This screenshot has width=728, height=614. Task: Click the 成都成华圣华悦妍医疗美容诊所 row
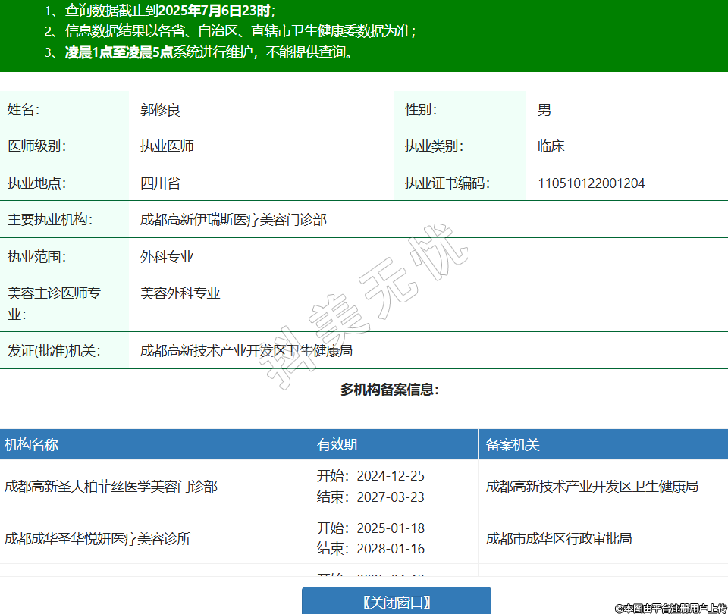pyautogui.click(x=97, y=539)
